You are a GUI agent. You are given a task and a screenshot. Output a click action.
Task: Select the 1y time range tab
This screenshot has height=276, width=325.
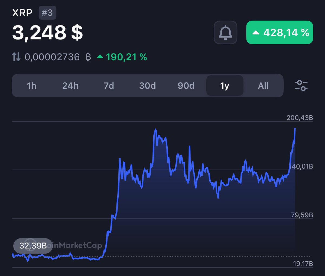(225, 86)
